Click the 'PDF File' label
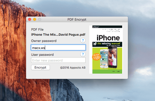The width and height of the screenshot is (155, 101). (37, 29)
